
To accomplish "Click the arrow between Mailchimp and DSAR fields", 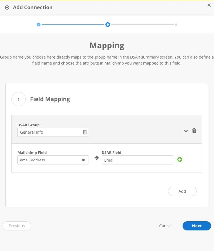I will pos(97,158).
